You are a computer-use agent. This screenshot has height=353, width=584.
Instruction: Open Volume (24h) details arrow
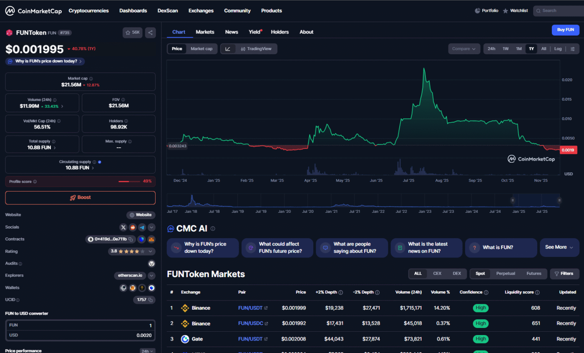[x=63, y=106]
